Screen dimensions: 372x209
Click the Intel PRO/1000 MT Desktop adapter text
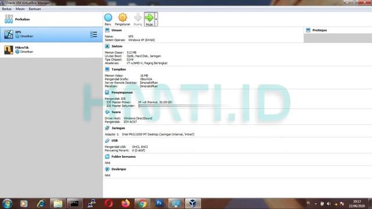click(x=158, y=134)
